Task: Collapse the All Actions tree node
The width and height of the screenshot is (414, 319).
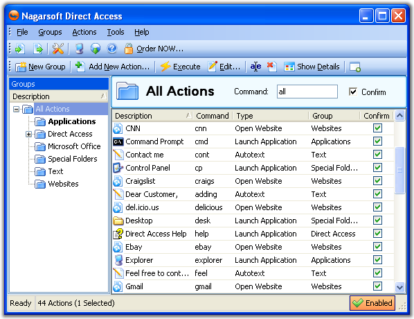Action: 17,109
